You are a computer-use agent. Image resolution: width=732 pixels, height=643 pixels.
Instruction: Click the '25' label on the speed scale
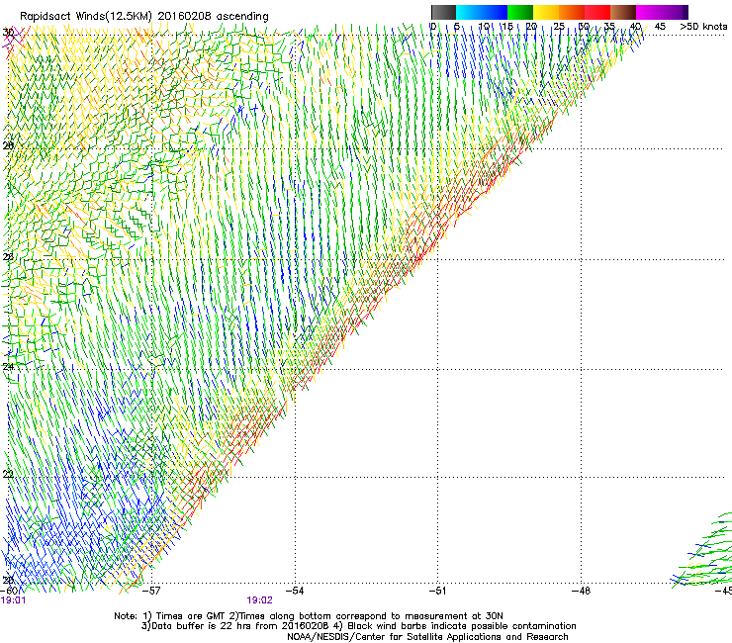point(558,27)
